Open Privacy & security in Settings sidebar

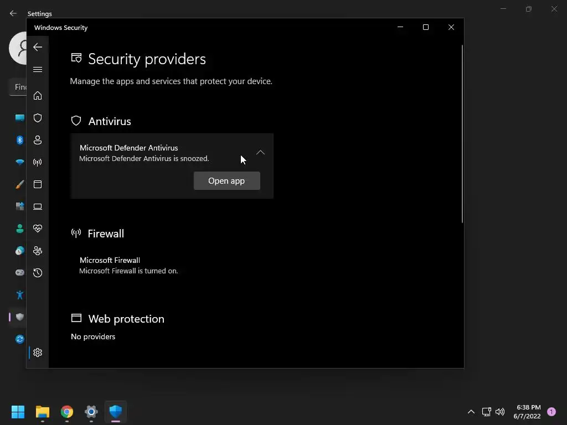coord(19,317)
